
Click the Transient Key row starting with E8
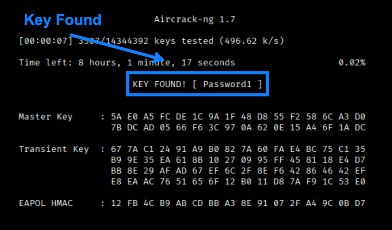(238, 182)
